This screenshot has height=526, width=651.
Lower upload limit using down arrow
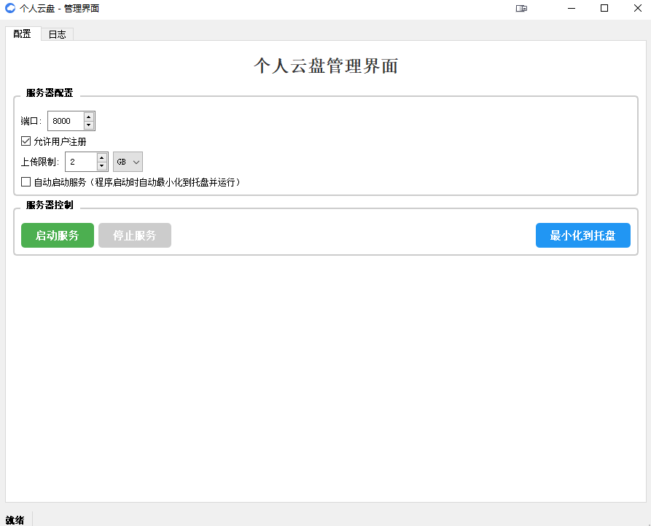pos(102,166)
